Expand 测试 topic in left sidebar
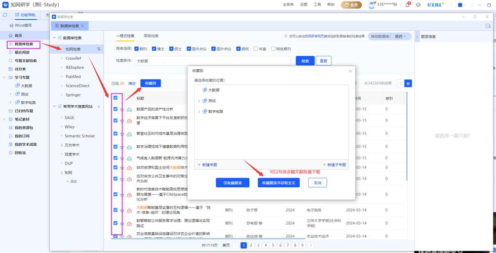 11,94
